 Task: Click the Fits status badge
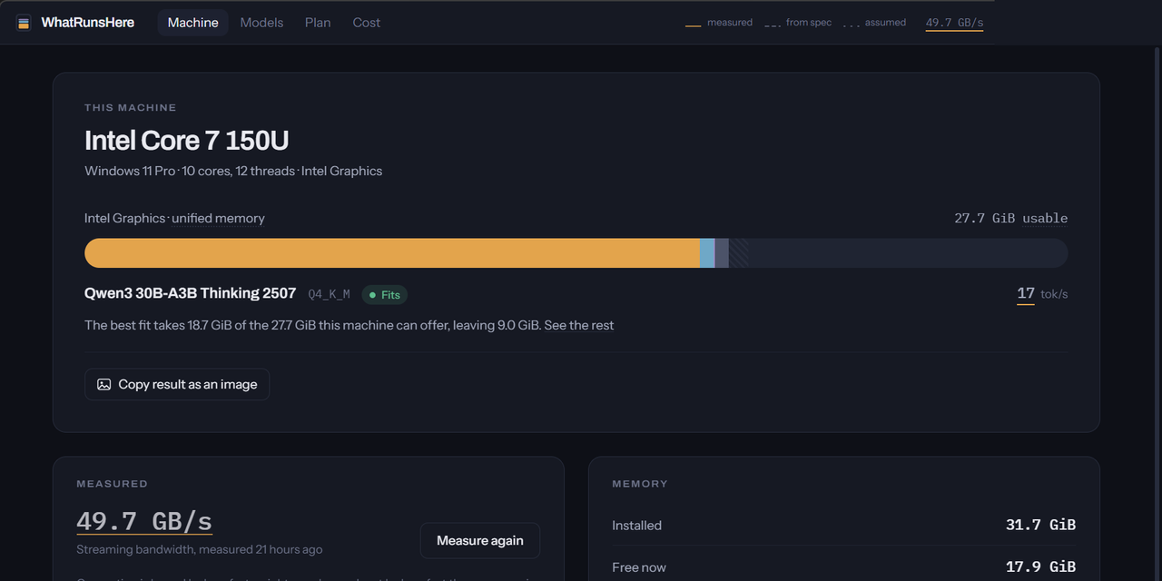385,294
